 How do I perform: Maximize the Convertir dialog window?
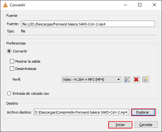pyautogui.click(x=140, y=5)
